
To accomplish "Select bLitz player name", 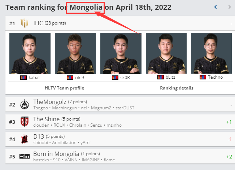I will [170, 77].
